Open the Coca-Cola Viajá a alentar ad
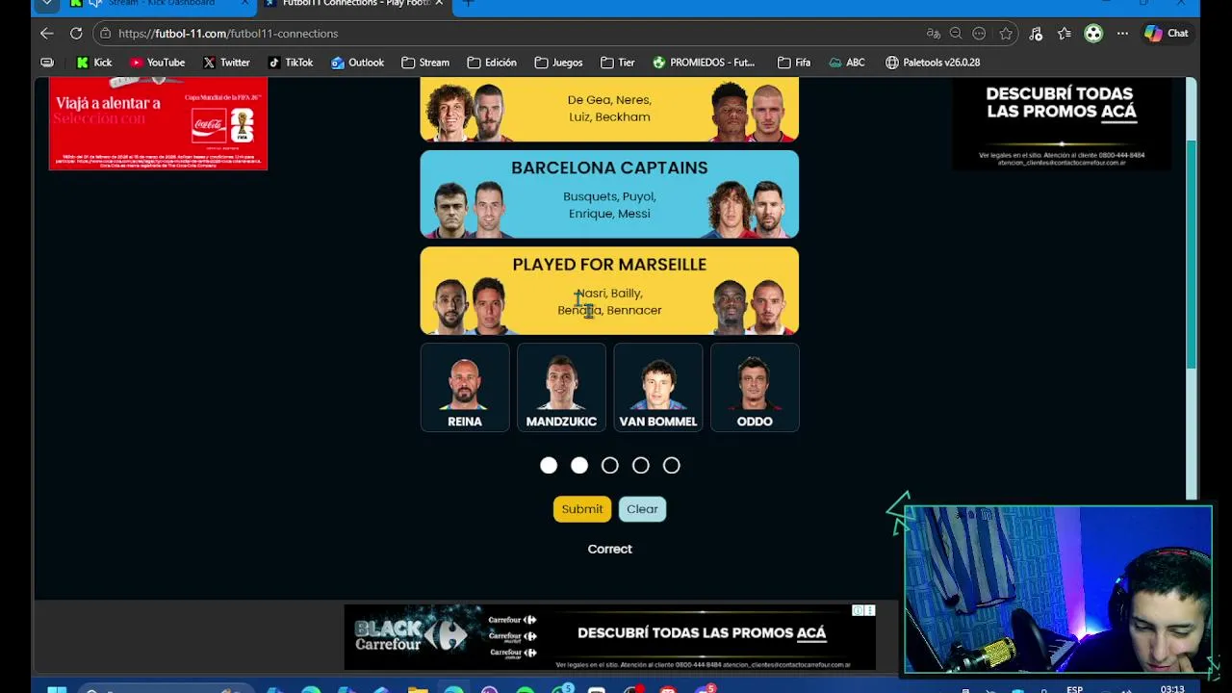 click(158, 124)
